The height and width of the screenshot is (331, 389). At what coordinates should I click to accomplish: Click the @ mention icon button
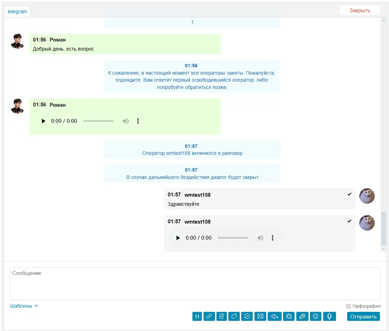coord(289,316)
